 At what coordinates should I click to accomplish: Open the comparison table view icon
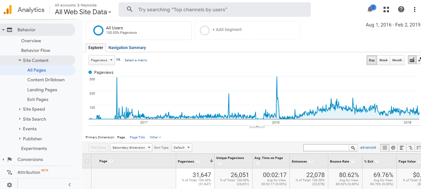tap(410, 147)
